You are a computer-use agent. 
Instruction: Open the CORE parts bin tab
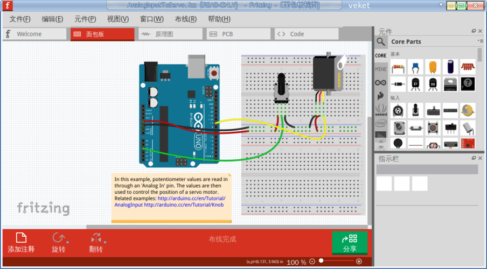coord(381,55)
